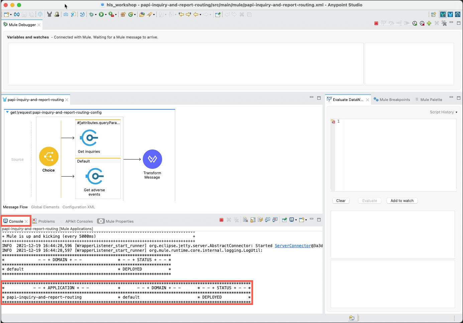Image resolution: width=463 pixels, height=323 pixels.
Task: Click the blue Exchange logo toolbar icon
Action: point(17,14)
